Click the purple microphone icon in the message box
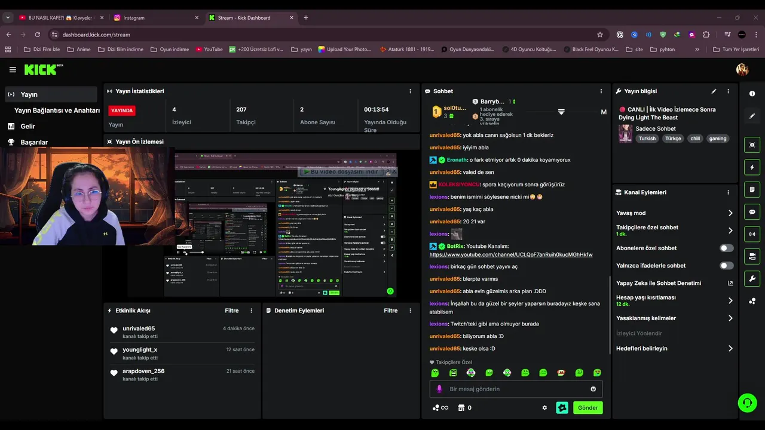The width and height of the screenshot is (765, 430). (439, 389)
